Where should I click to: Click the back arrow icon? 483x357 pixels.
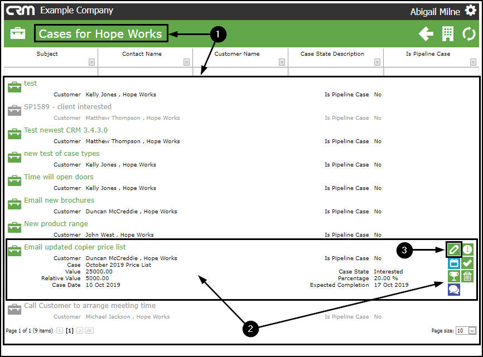[426, 34]
